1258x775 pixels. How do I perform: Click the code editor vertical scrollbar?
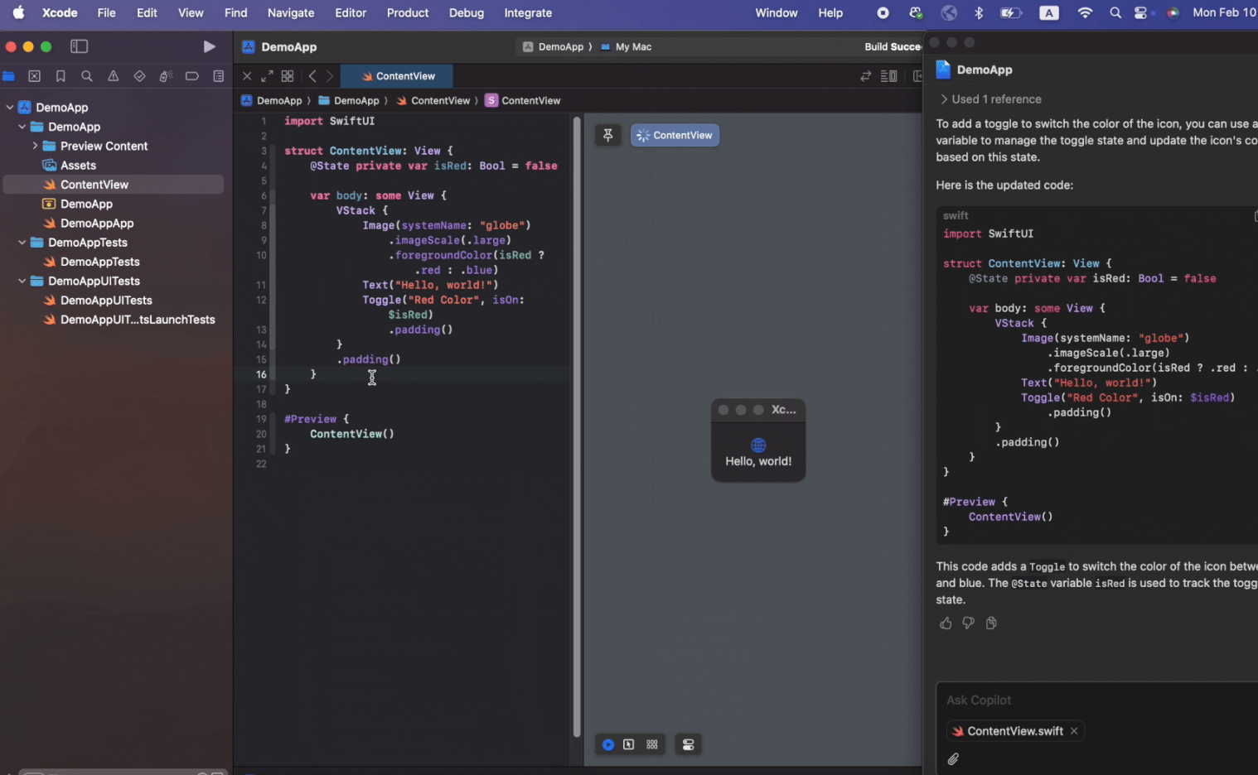[x=577, y=427]
